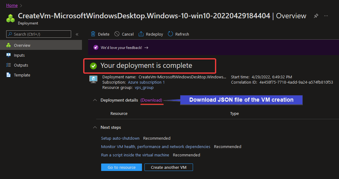339x179 pixels.
Task: Click the Overview green cubes icon in the sidebar
Action: 8,45
